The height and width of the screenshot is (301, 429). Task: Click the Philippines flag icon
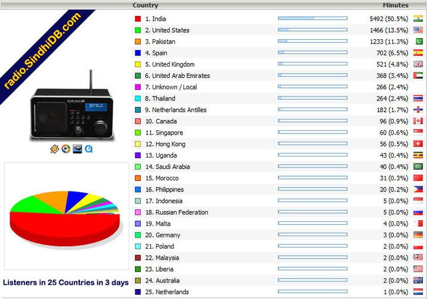(418, 189)
